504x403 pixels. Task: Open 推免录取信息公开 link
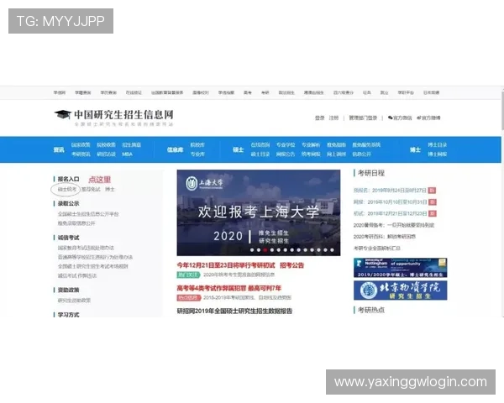(76, 223)
